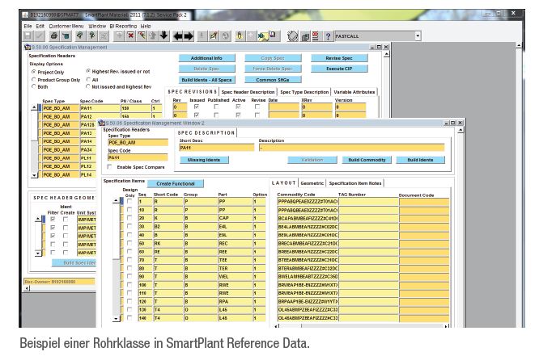Toggle the Design Only checkbox for Seq 20
The height and width of the screenshot is (356, 539).
click(129, 218)
